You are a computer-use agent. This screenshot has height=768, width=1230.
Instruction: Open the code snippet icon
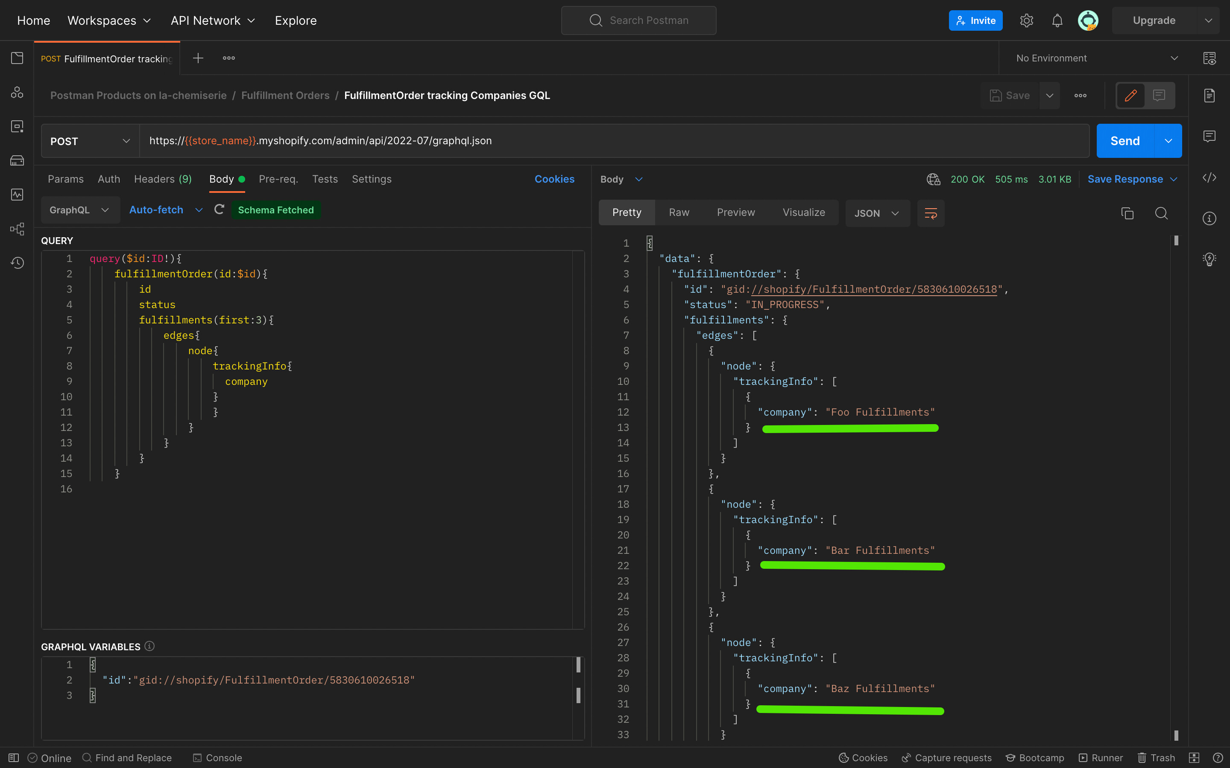click(1209, 178)
